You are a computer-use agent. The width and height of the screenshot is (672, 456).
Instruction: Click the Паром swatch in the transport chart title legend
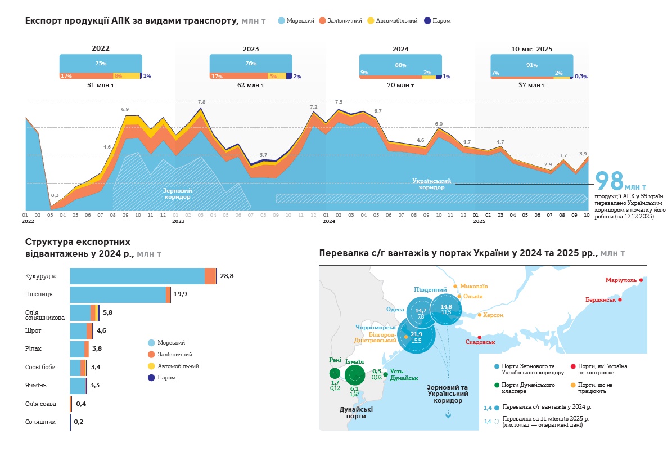coord(427,21)
